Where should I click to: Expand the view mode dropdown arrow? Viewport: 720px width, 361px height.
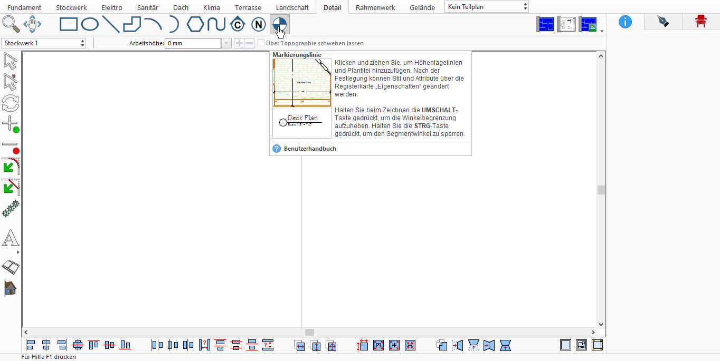[602, 32]
